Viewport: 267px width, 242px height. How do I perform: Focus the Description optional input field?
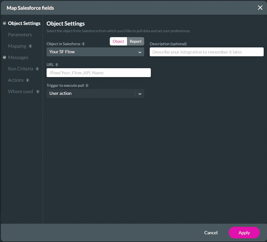pos(207,52)
